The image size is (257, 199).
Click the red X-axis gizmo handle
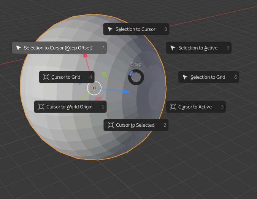[85, 56]
